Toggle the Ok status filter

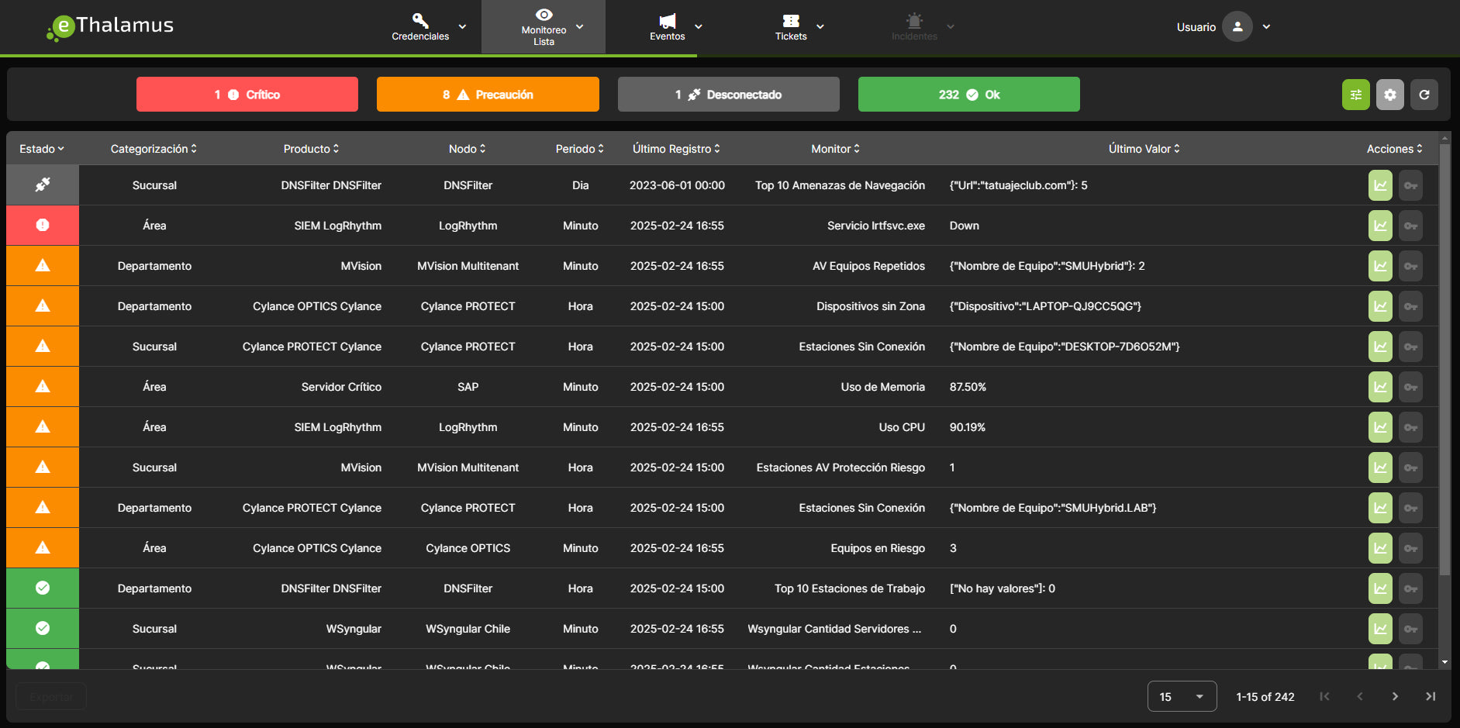968,95
